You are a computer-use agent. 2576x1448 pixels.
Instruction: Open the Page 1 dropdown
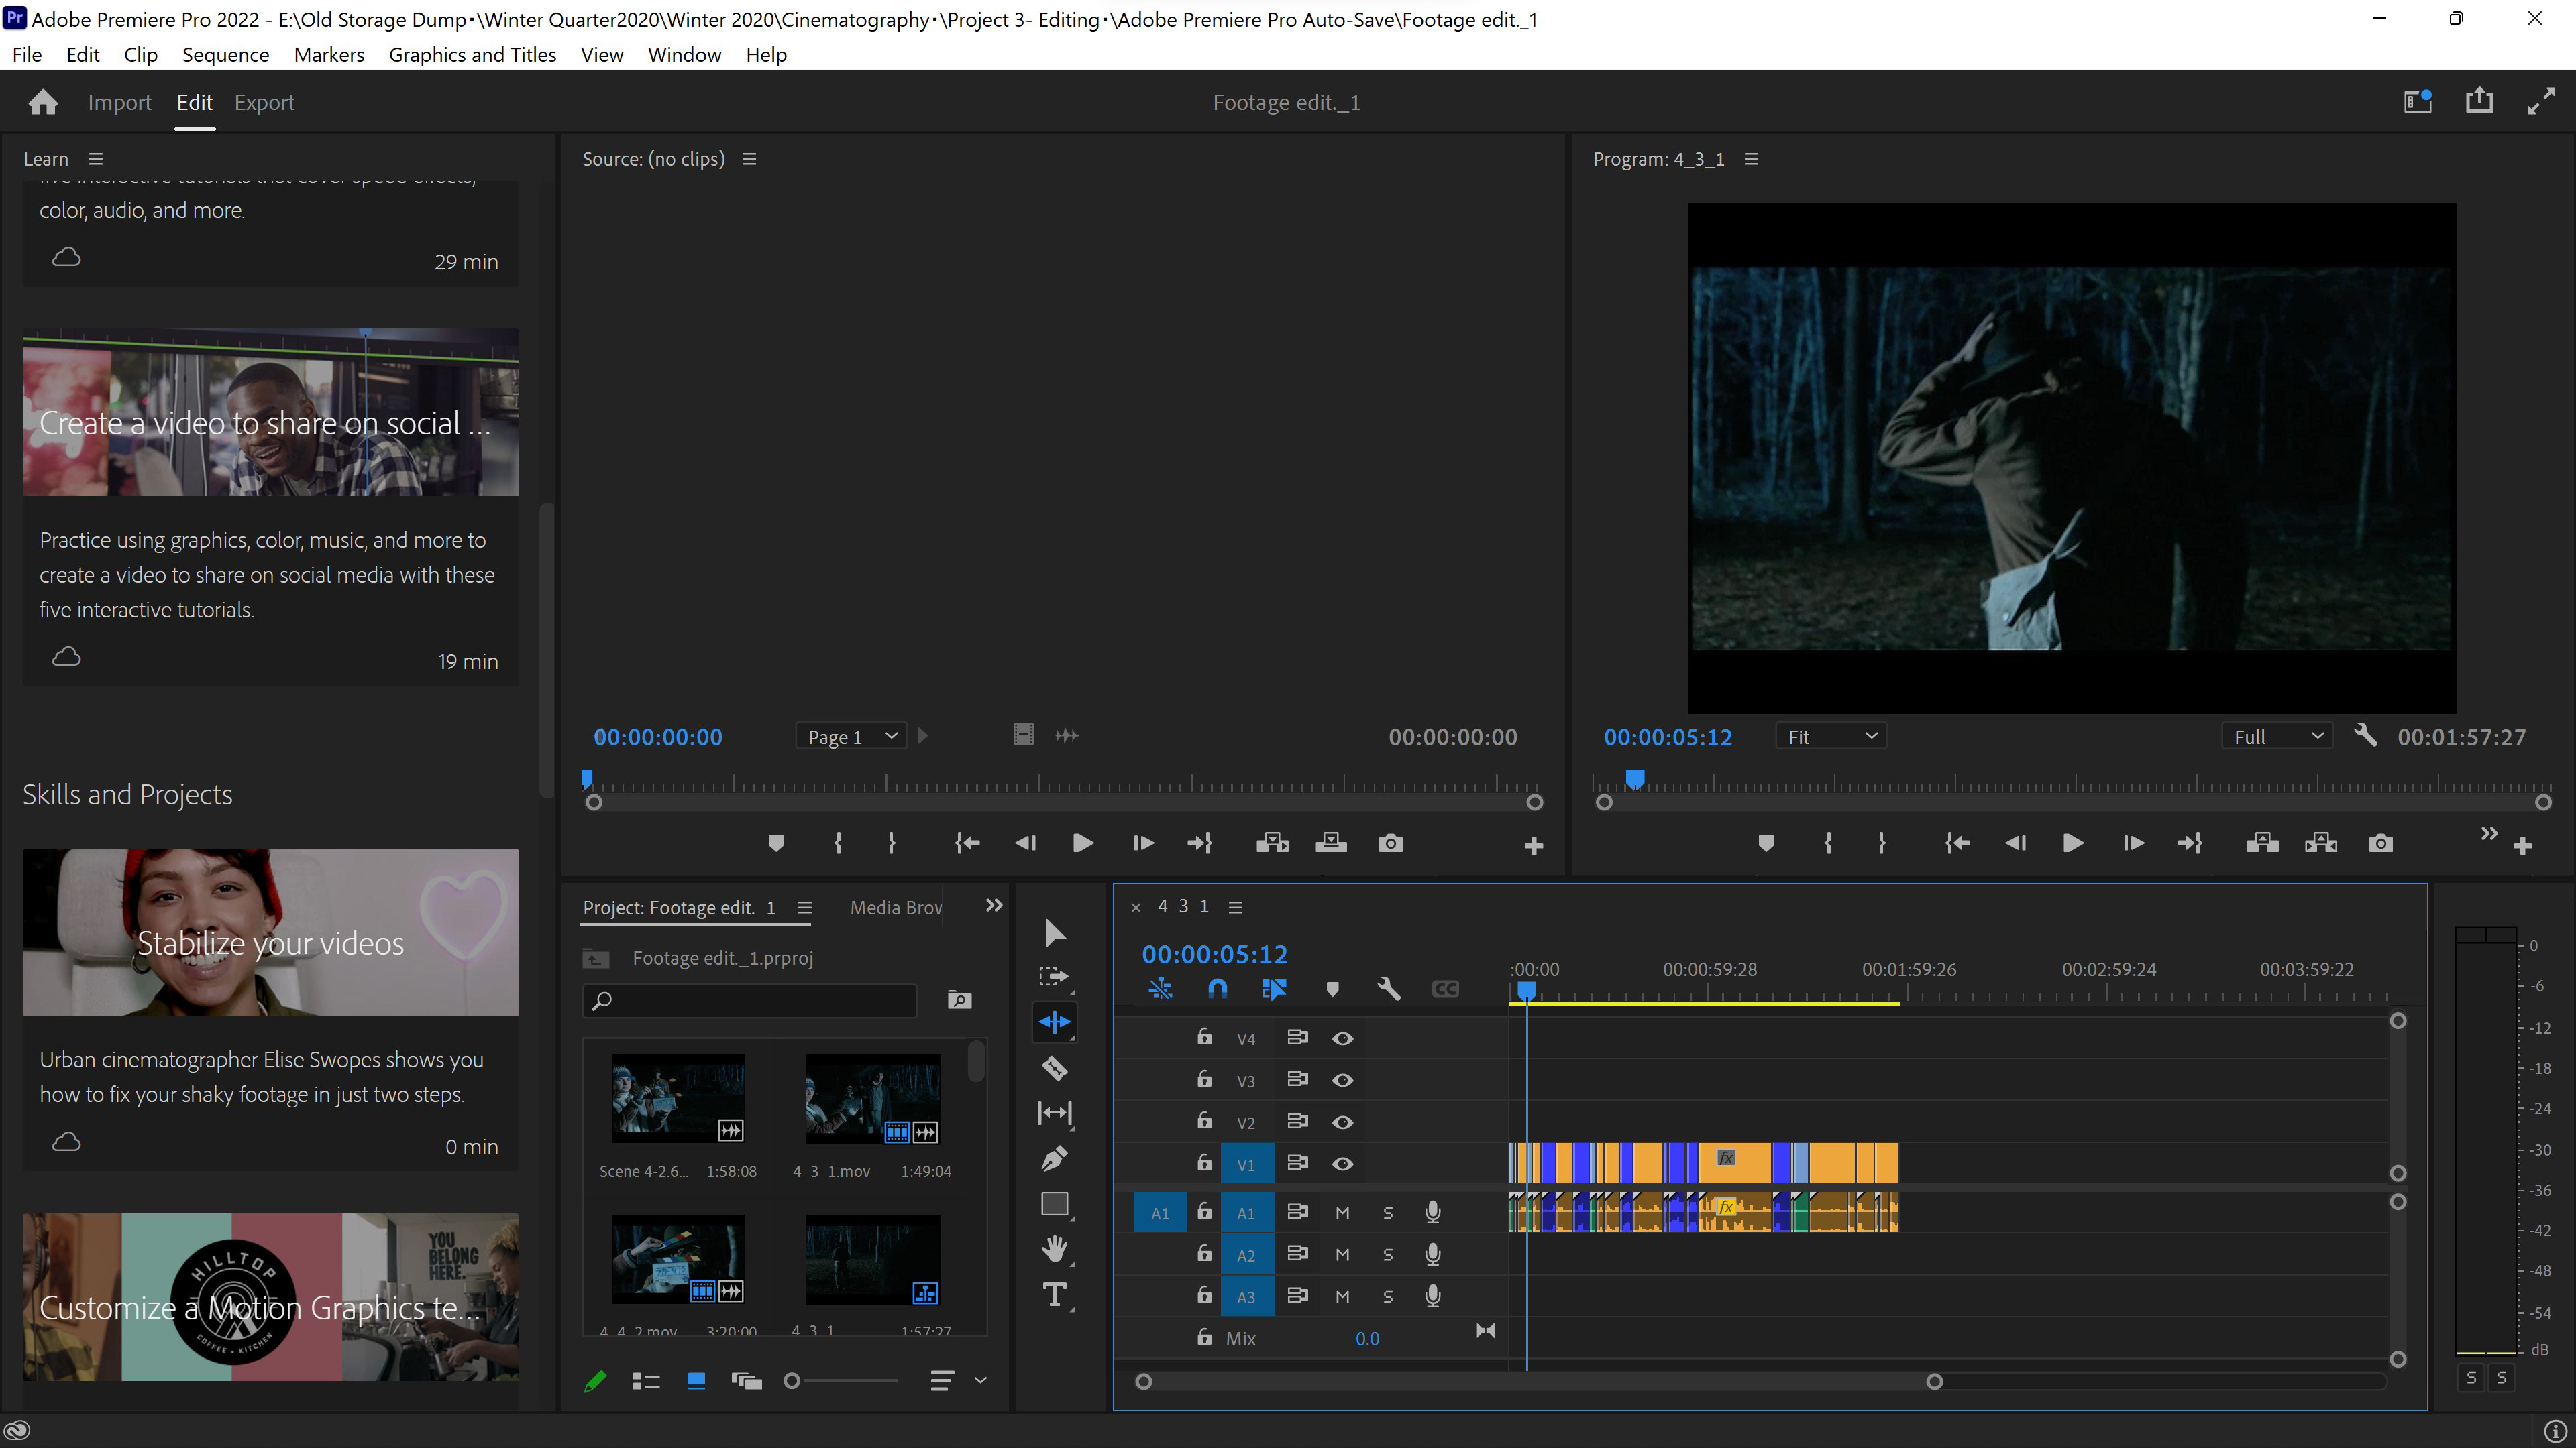(850, 737)
